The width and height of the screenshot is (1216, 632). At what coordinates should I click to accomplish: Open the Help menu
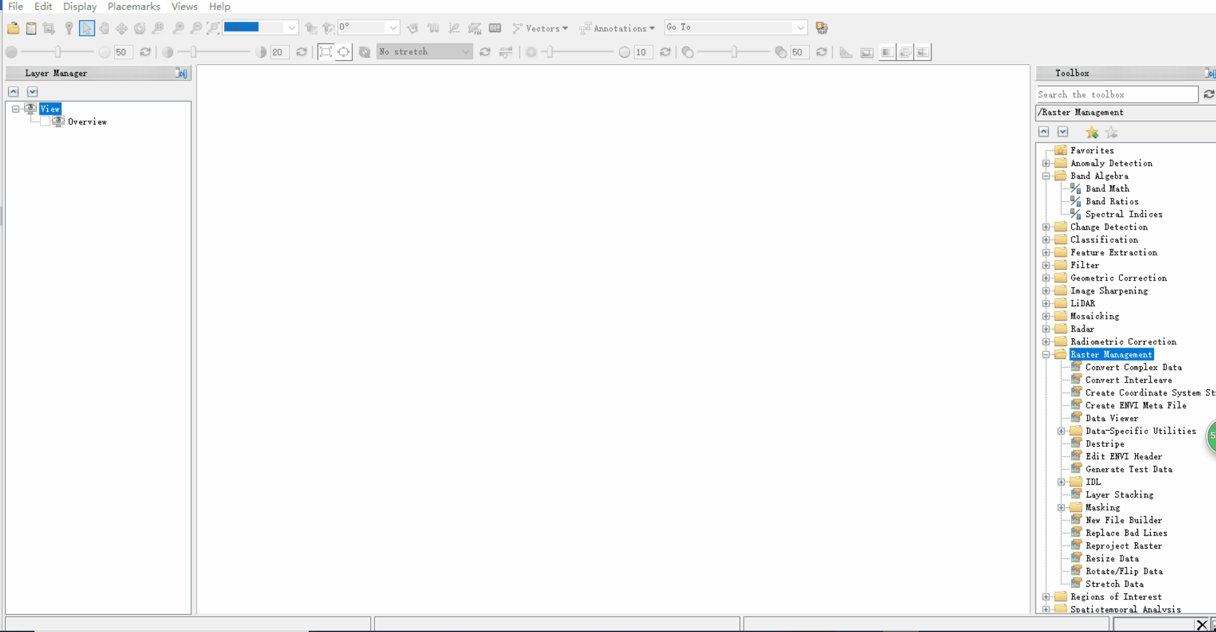tap(219, 6)
